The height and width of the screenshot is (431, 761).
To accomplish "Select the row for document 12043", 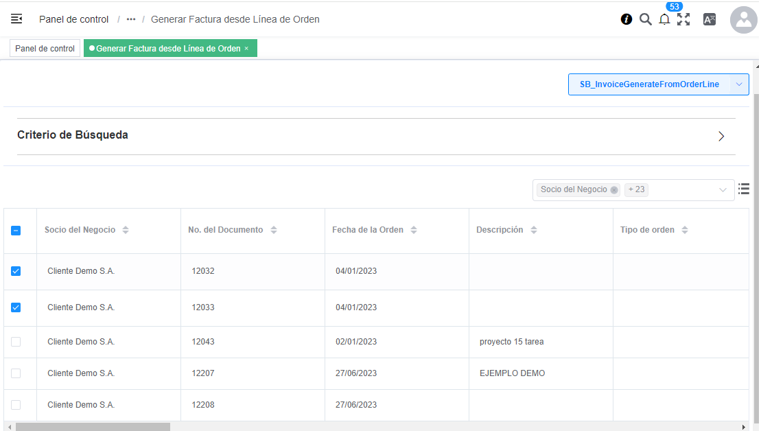I will (x=16, y=342).
